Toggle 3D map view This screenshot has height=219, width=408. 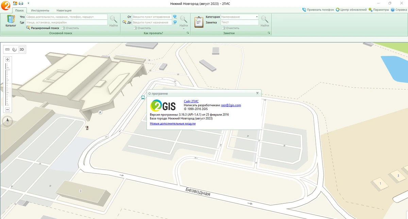21,49
